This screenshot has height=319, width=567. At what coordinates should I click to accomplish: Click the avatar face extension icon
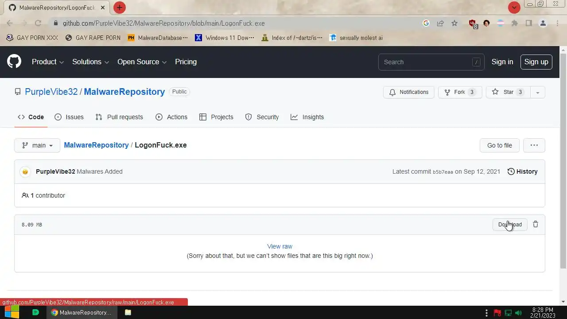pos(486,23)
